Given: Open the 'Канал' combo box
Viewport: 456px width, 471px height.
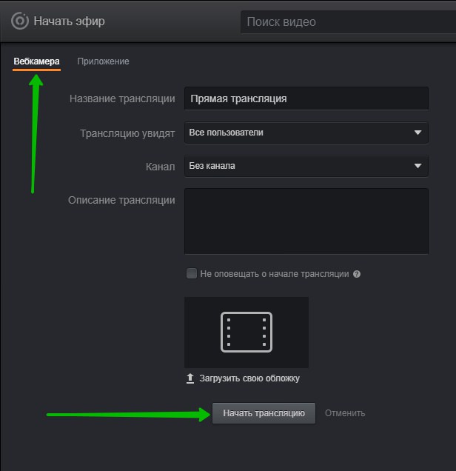Looking at the screenshot, I should [305, 167].
